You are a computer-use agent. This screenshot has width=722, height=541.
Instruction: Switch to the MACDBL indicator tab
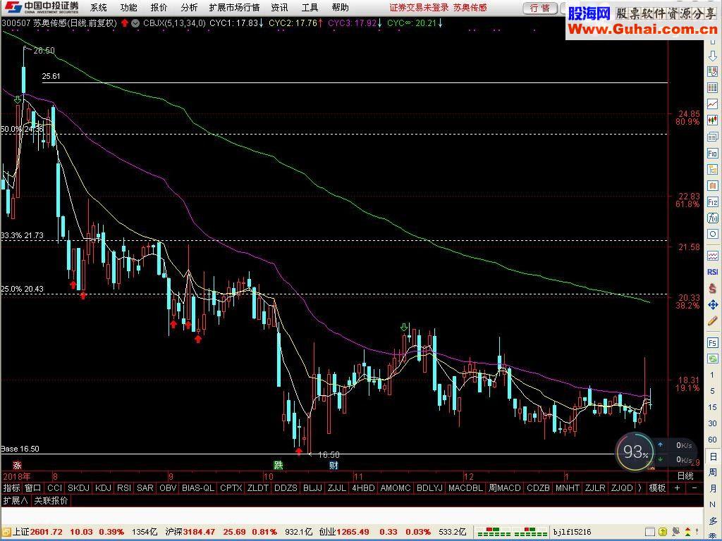point(465,487)
